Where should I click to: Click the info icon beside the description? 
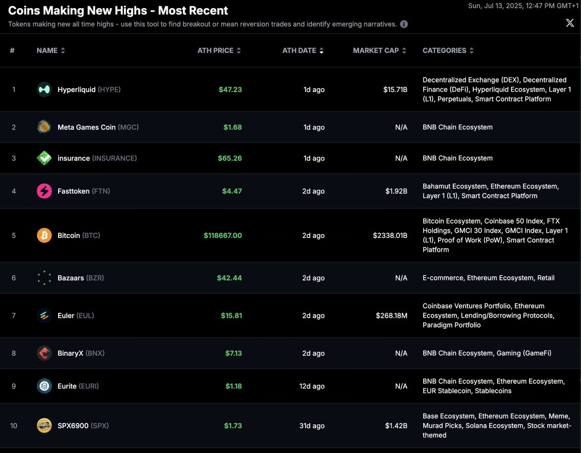[404, 24]
